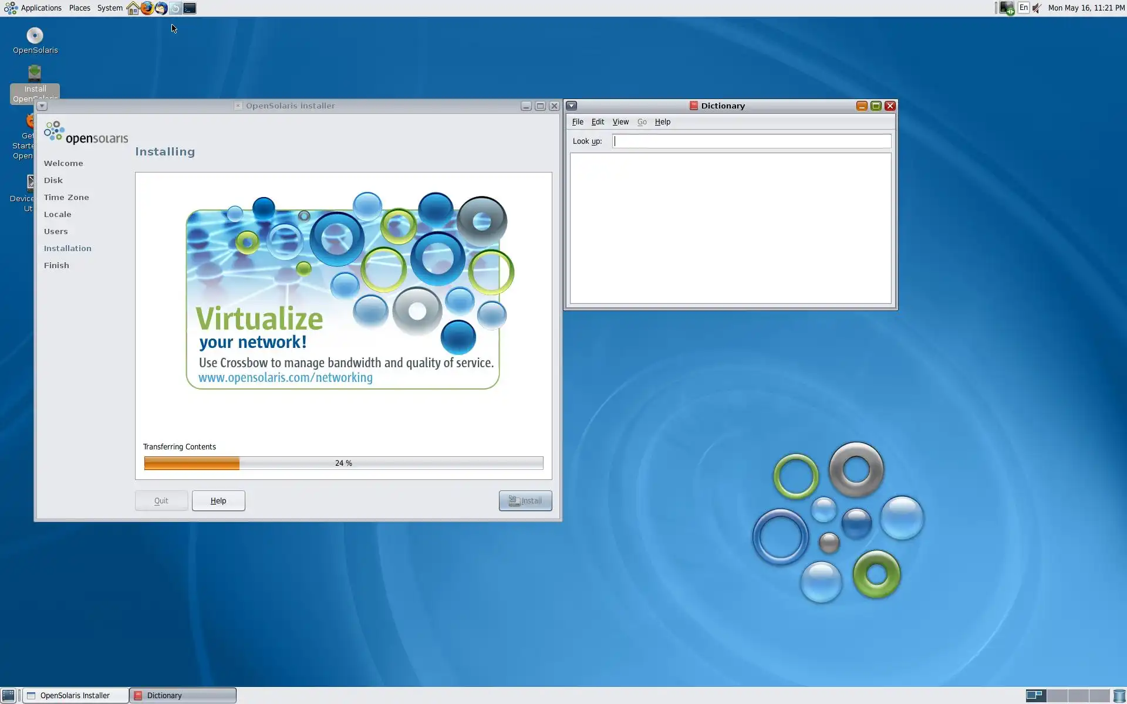Screen dimensions: 1127x704
Task: Switch to the second workspace
Action: click(1057, 695)
